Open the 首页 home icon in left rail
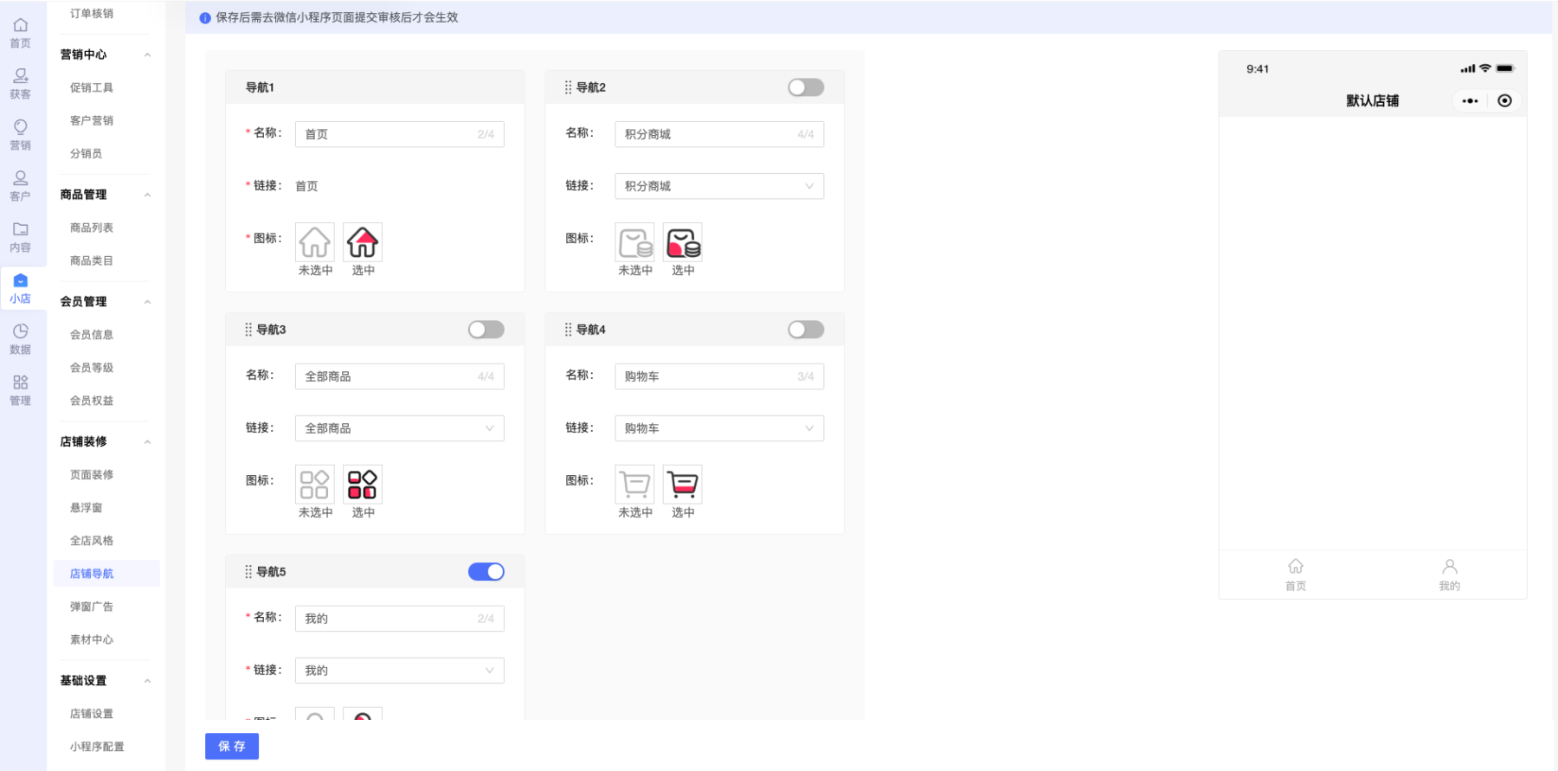The image size is (1558, 771). pyautogui.click(x=21, y=25)
